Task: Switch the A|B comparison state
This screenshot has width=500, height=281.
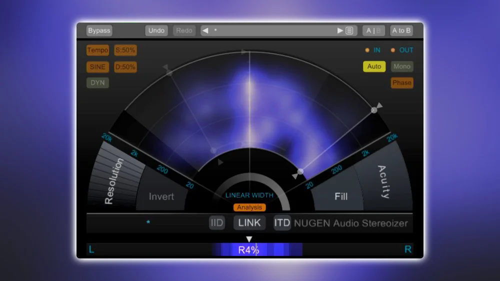Action: [373, 30]
